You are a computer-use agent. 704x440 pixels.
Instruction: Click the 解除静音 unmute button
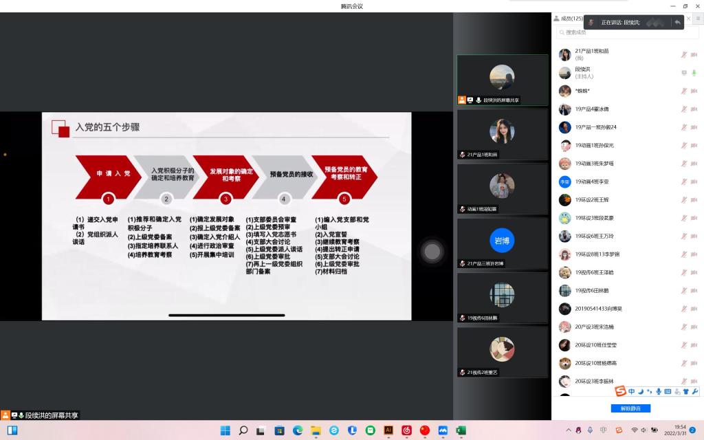630,408
